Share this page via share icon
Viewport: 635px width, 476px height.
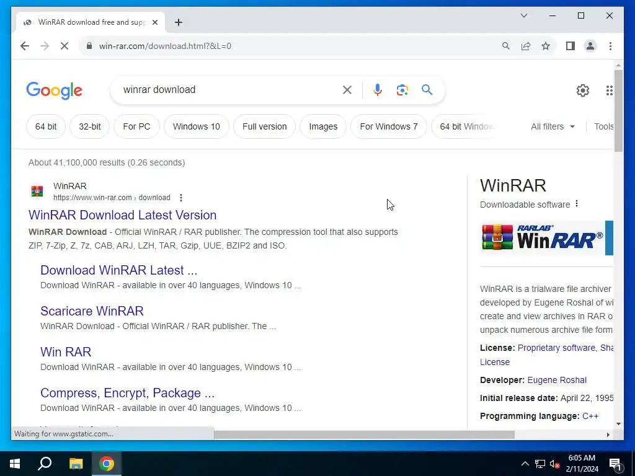[x=526, y=46]
